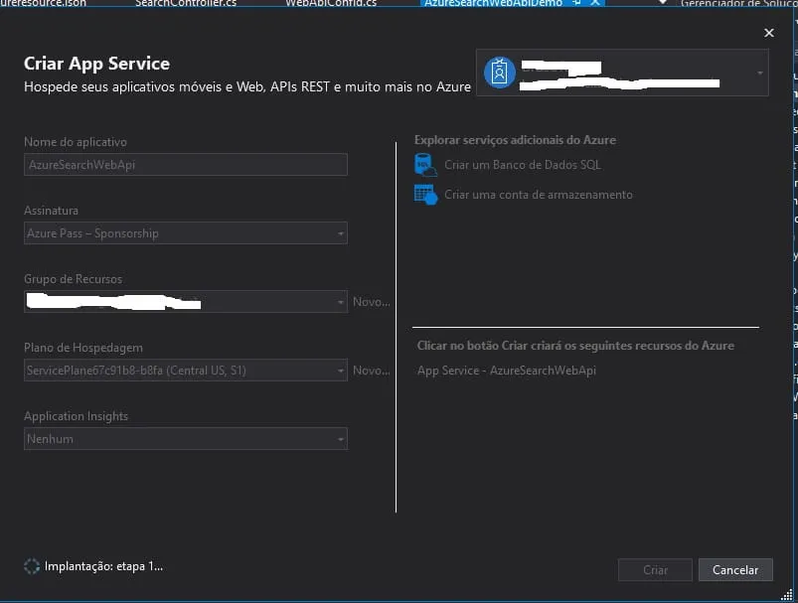Click Criar uma conta de armazenamento link
This screenshot has width=798, height=603.
(x=538, y=195)
